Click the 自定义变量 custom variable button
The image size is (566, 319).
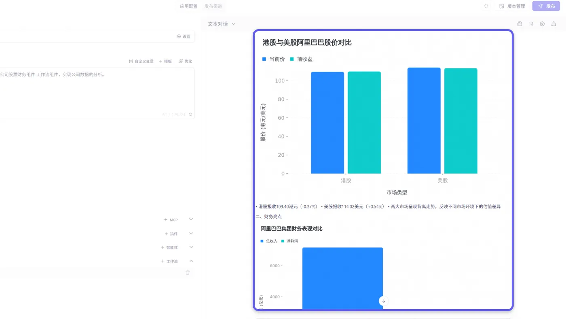(141, 62)
